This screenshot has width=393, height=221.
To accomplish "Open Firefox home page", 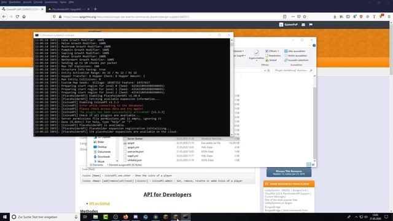I will click(24, 17).
